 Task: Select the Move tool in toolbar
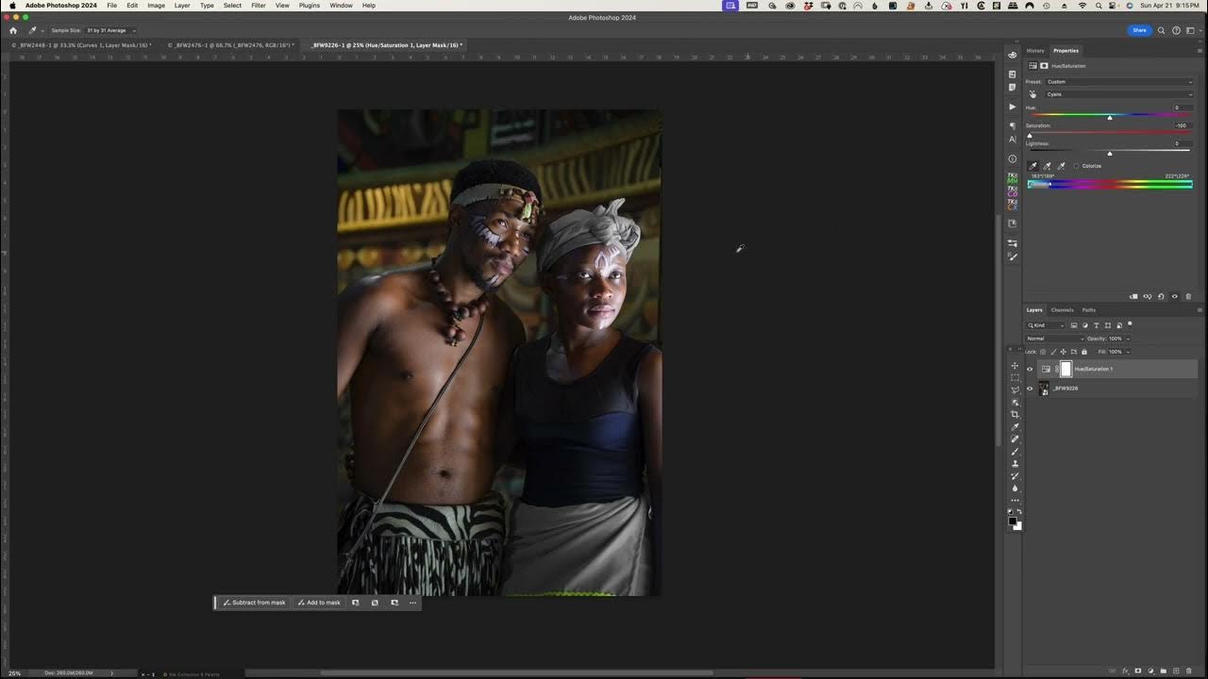click(1015, 366)
